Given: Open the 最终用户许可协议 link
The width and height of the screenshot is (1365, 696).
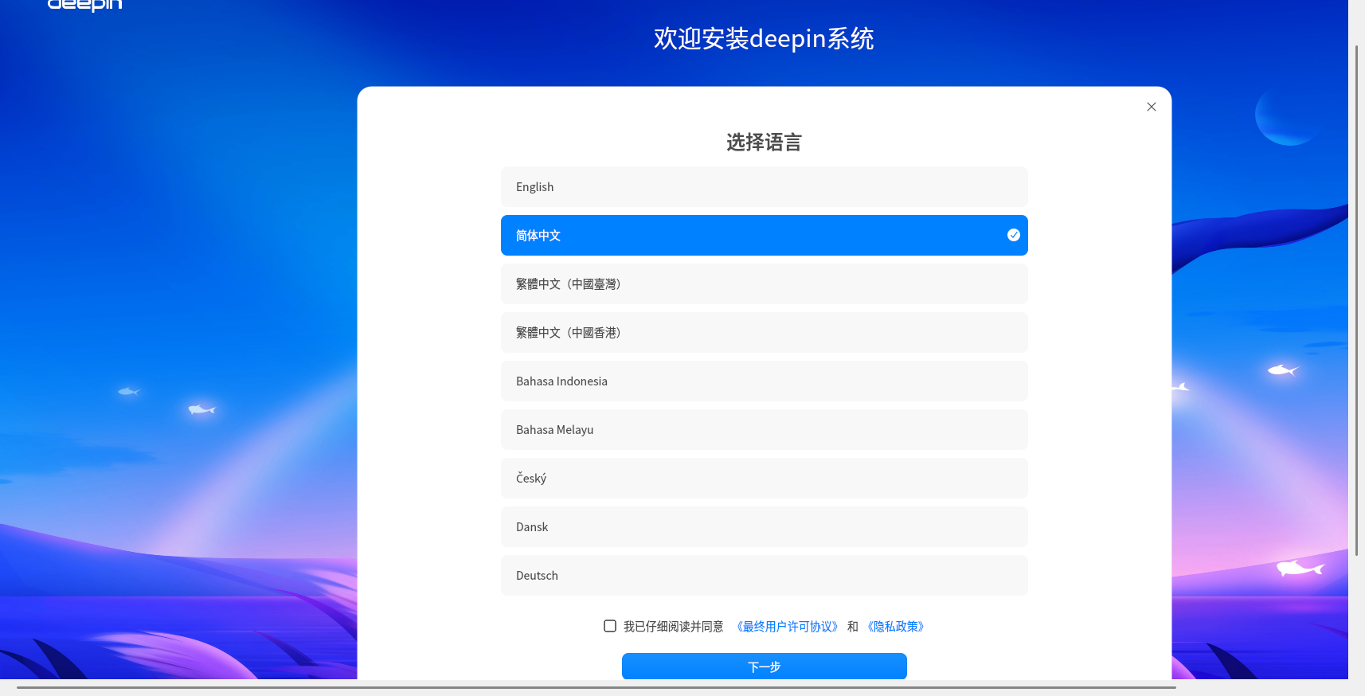Looking at the screenshot, I should pyautogui.click(x=787, y=627).
